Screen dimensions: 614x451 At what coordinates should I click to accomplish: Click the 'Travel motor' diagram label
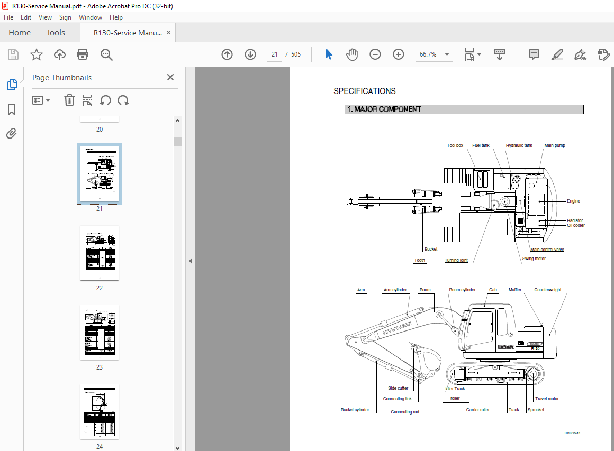coord(547,399)
